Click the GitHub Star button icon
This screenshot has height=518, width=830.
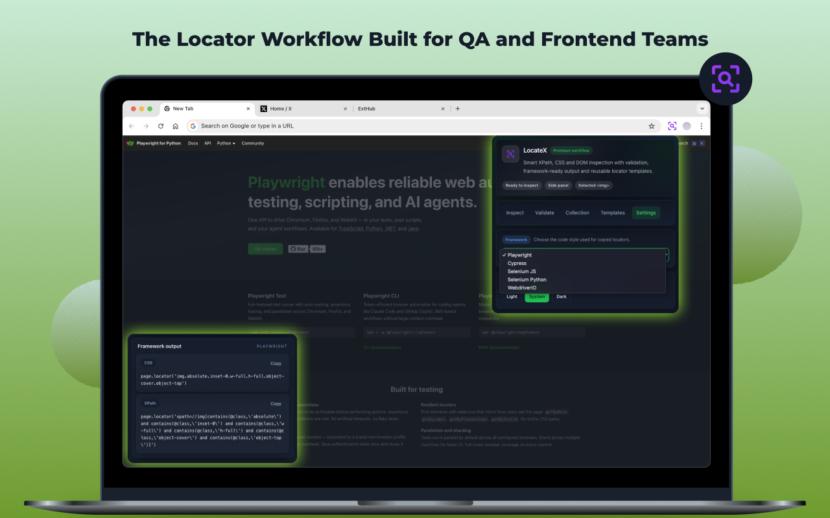pos(298,249)
